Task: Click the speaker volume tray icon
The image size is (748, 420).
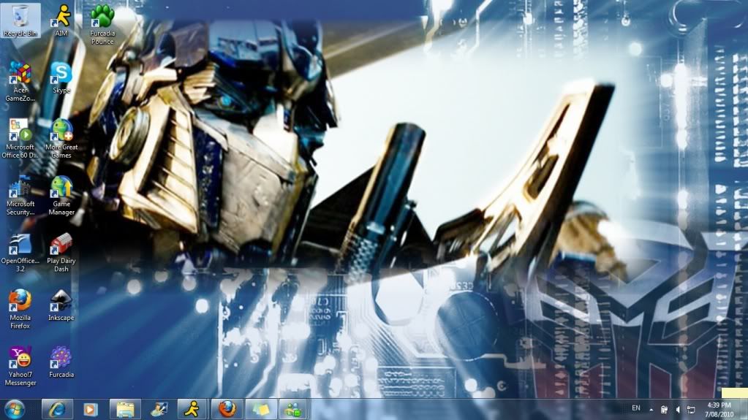Action: click(x=678, y=409)
